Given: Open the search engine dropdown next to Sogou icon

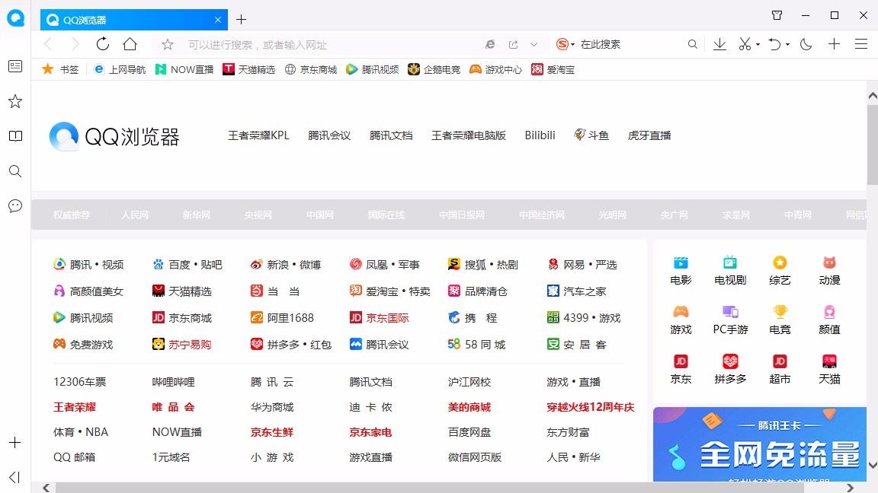Looking at the screenshot, I should click(x=574, y=44).
